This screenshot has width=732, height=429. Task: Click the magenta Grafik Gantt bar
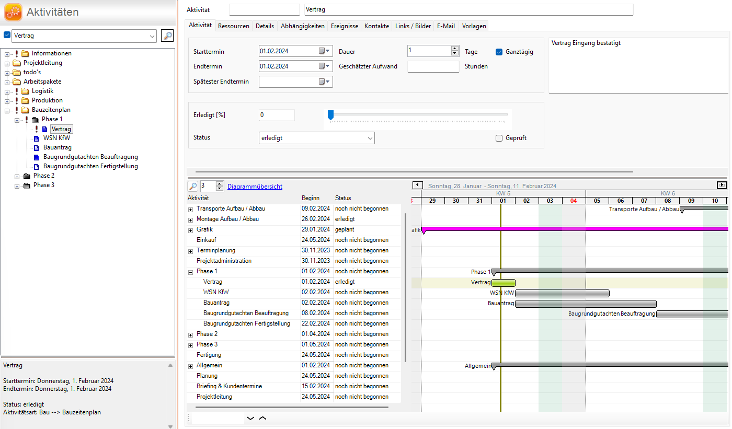point(575,229)
